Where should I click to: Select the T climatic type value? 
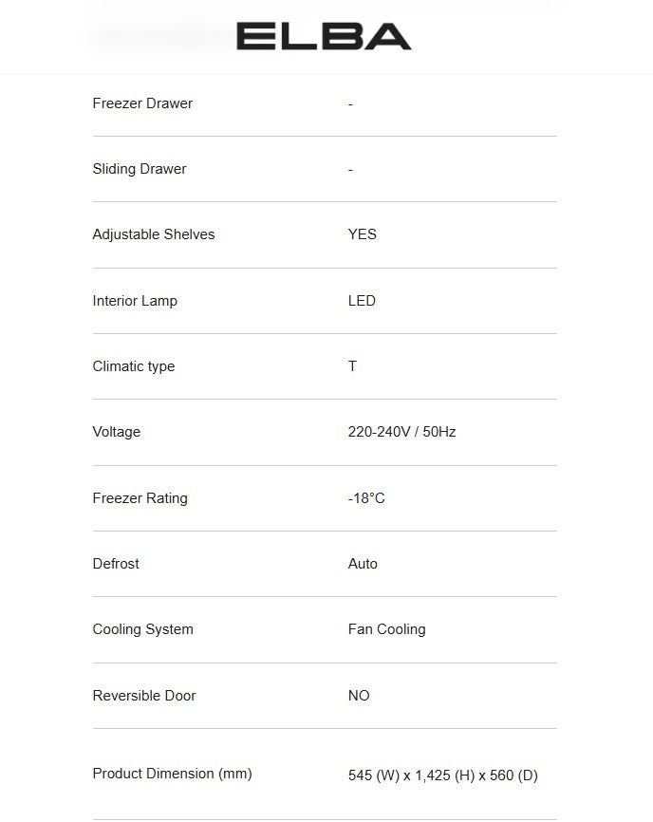352,366
